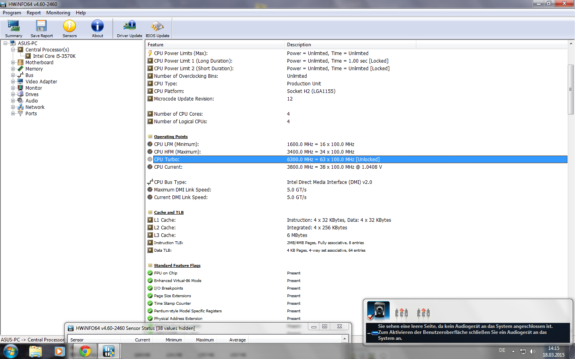Screen dimensions: 575x359
Task: Open the Program menu
Action: click(x=12, y=13)
